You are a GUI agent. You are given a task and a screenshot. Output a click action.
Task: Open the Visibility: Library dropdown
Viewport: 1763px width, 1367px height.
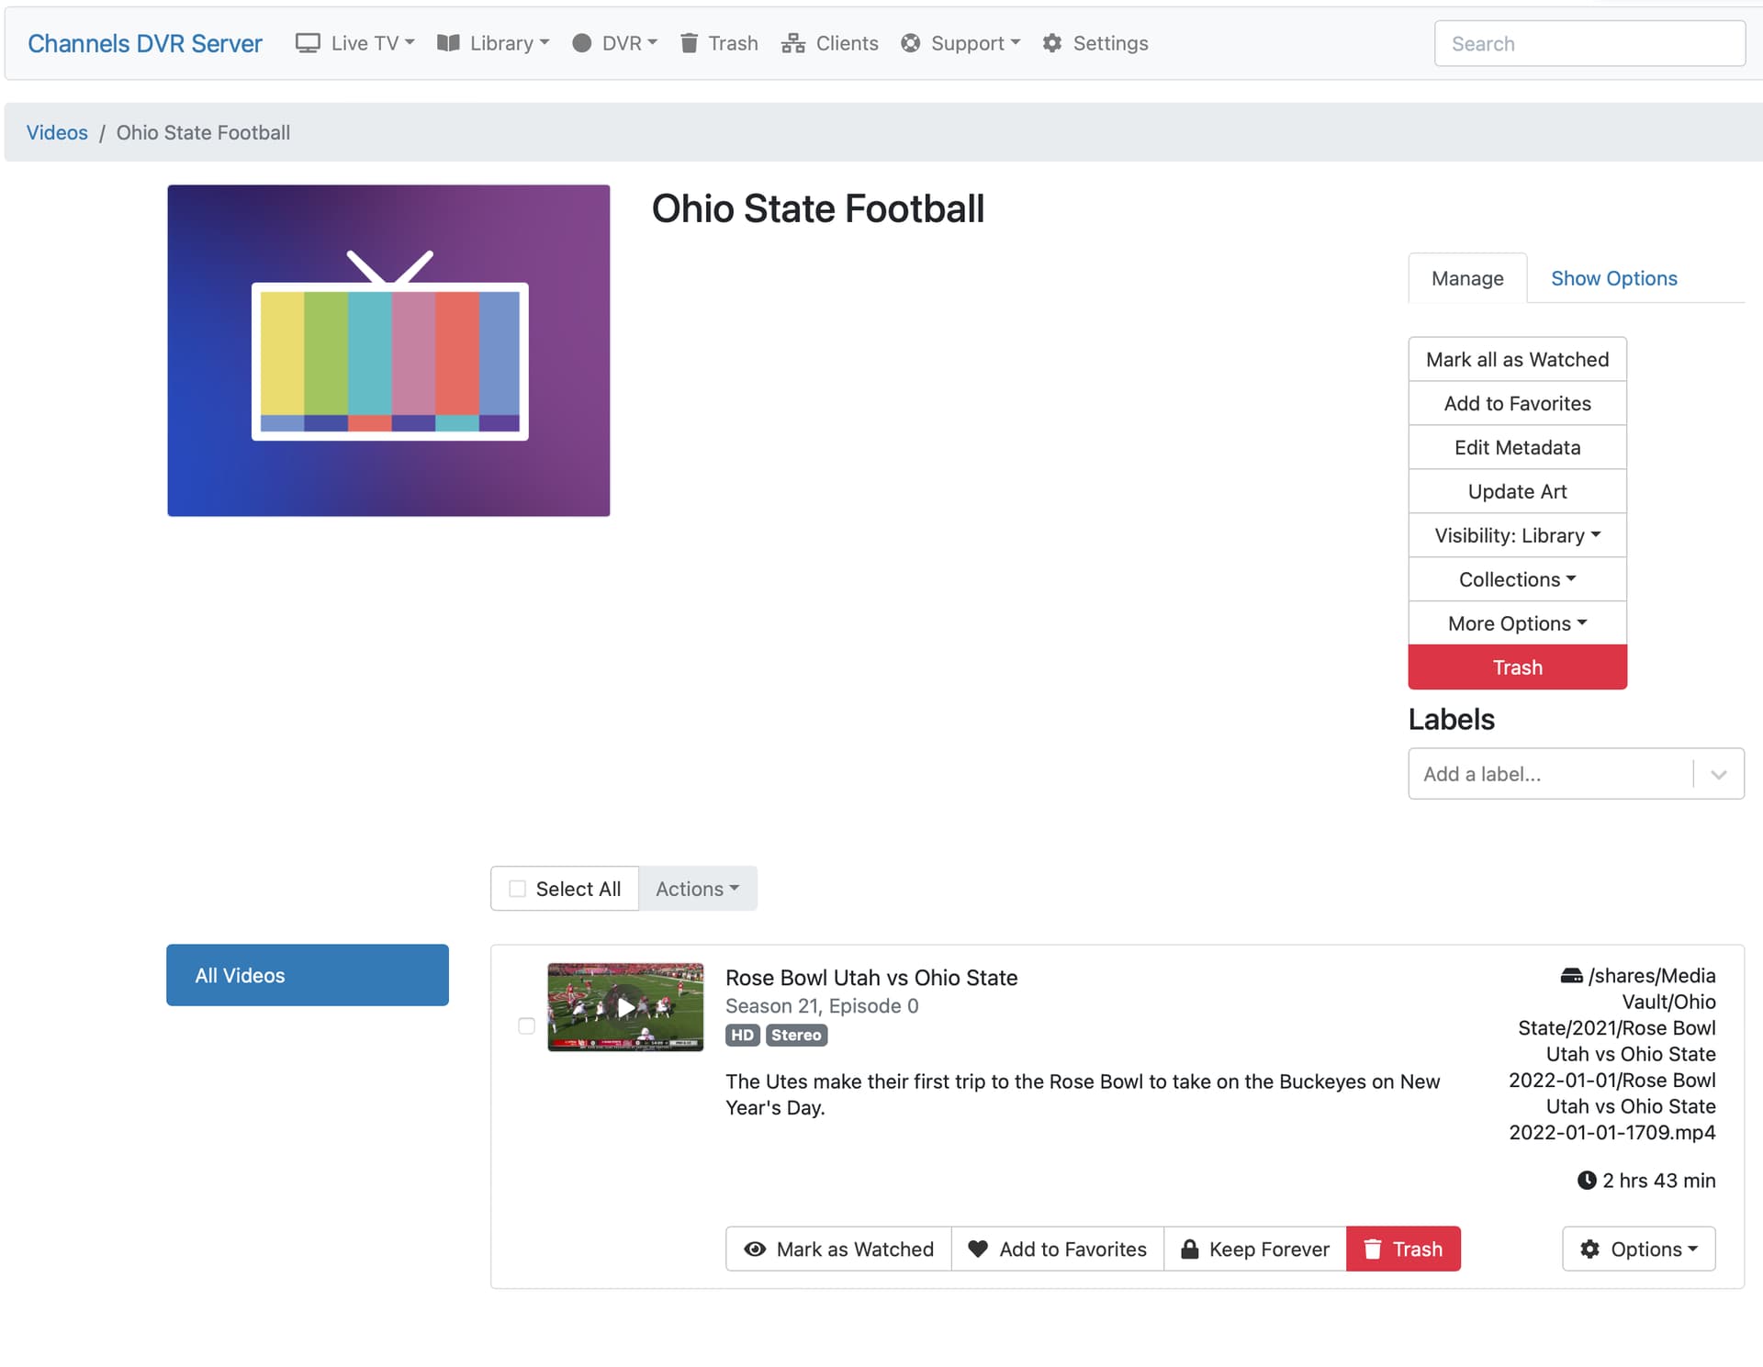point(1517,535)
